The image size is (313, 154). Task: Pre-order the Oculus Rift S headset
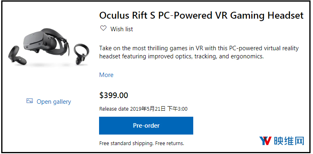click(146, 126)
